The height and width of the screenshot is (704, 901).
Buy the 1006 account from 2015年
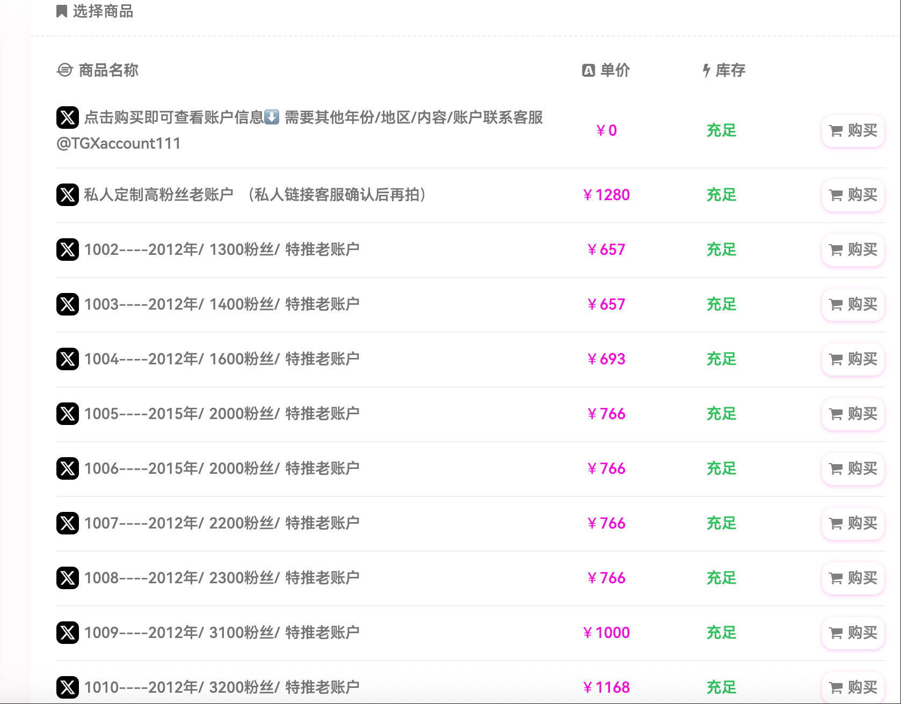(x=853, y=468)
